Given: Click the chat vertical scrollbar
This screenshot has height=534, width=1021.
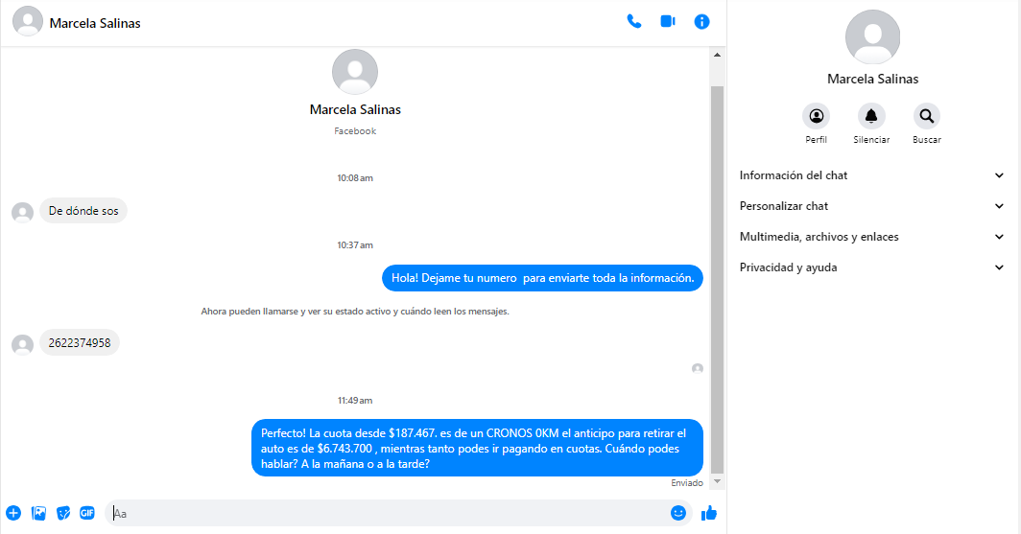Looking at the screenshot, I should pos(717,278).
